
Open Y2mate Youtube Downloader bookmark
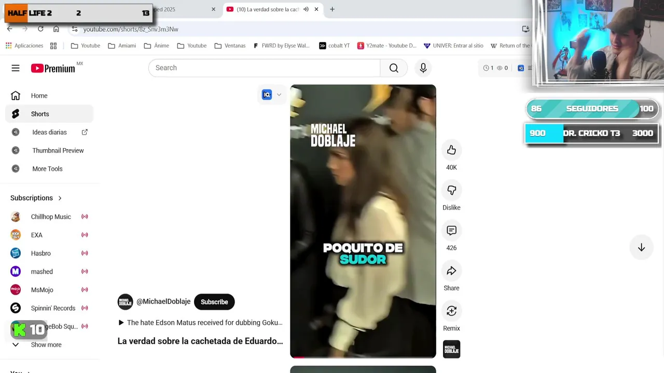pyautogui.click(x=387, y=46)
